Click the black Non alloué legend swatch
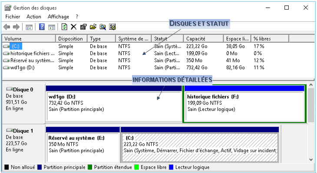 point(7,167)
